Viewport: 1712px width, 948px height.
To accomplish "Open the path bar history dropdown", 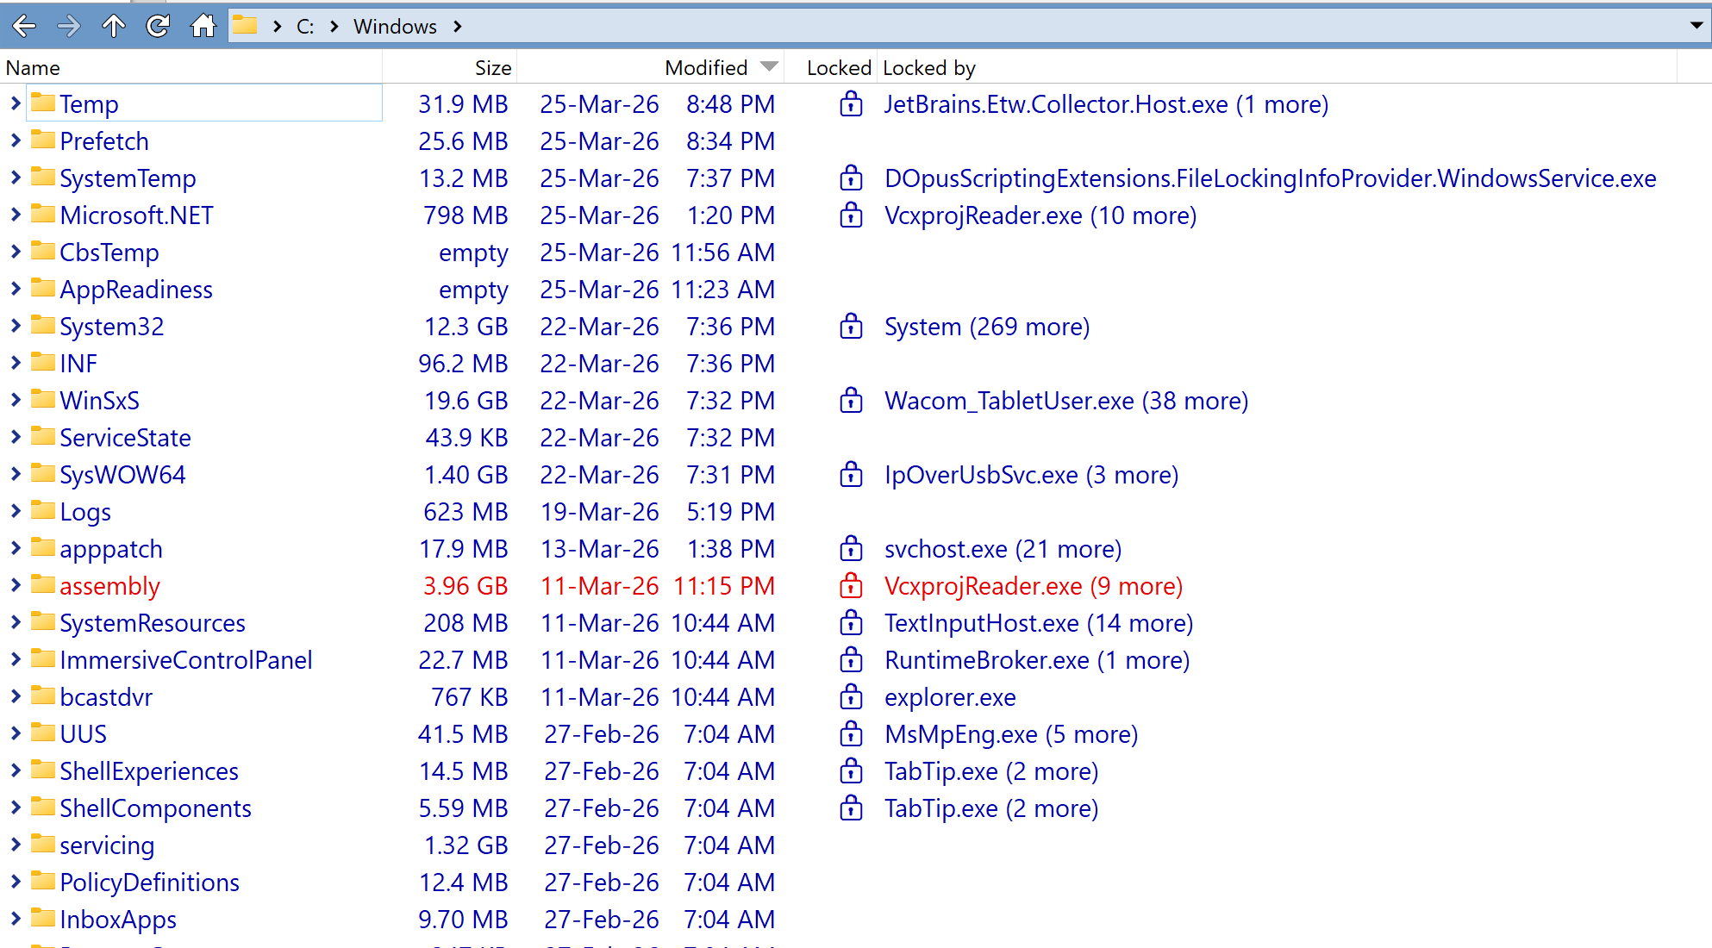I will pos(1696,26).
